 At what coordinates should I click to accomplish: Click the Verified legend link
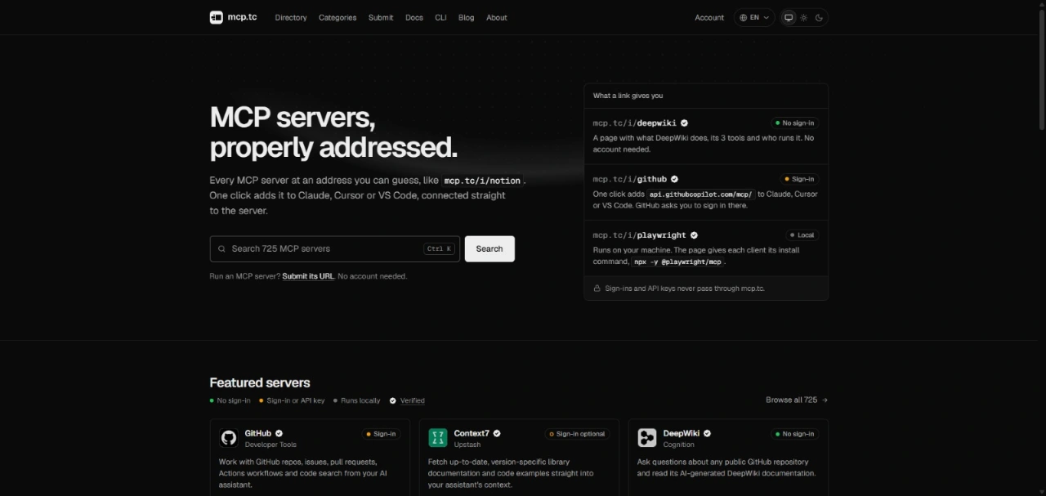point(412,400)
